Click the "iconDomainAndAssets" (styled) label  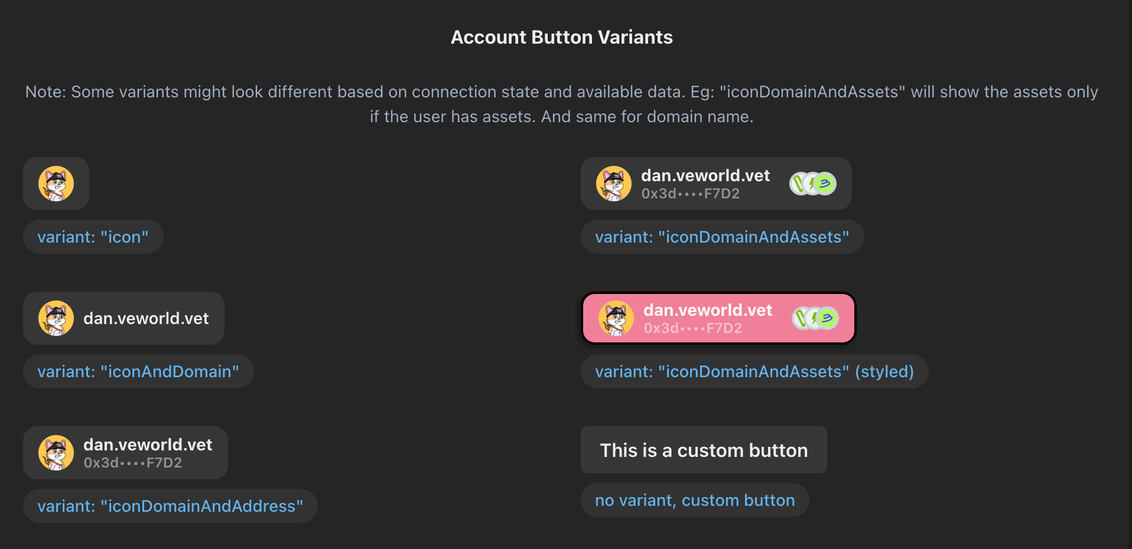tap(754, 372)
